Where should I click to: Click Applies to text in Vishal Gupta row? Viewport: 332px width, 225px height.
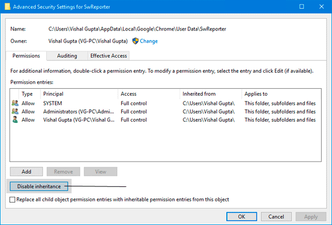280,119
